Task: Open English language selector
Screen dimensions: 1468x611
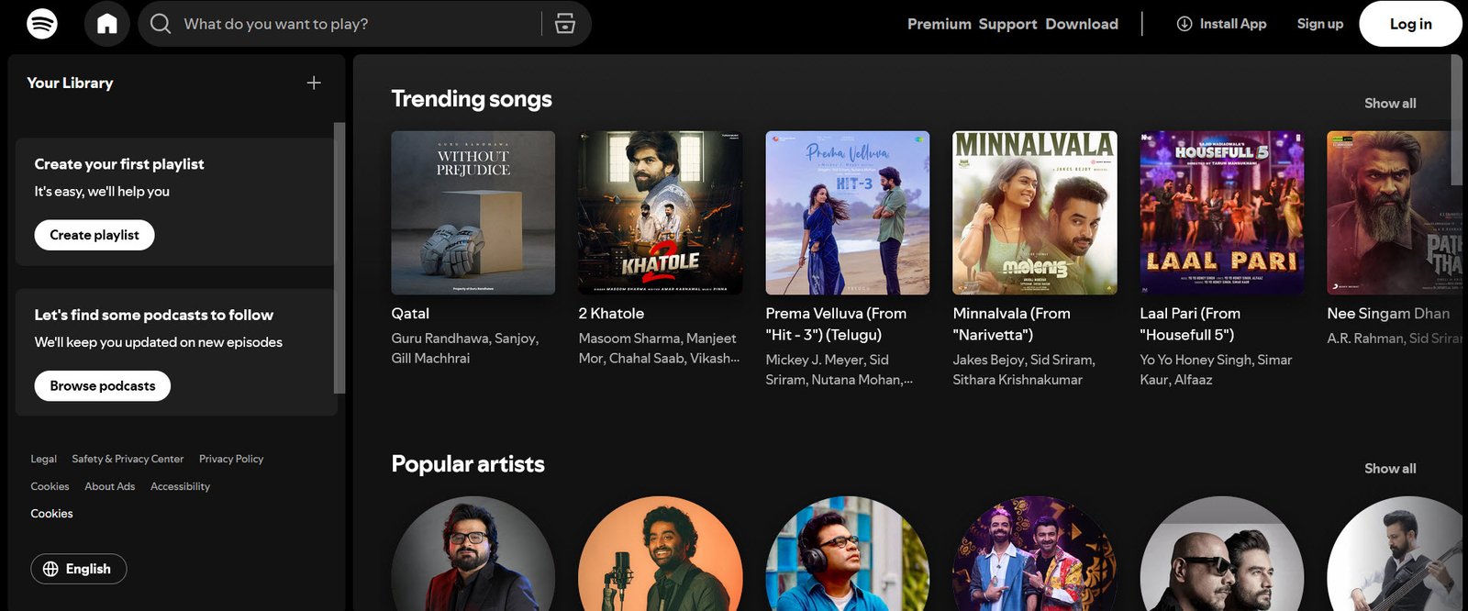Action: pyautogui.click(x=79, y=569)
